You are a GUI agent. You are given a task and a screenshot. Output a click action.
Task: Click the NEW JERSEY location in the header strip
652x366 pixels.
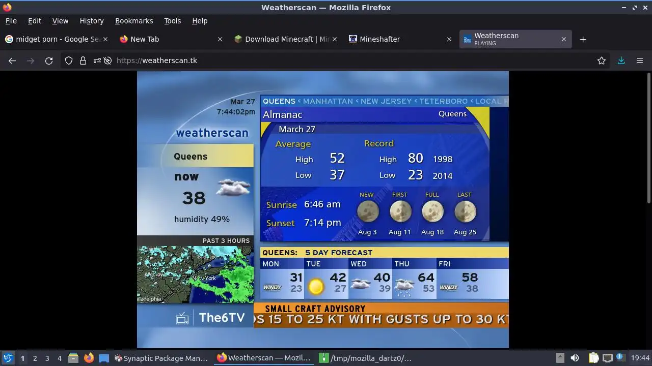386,101
